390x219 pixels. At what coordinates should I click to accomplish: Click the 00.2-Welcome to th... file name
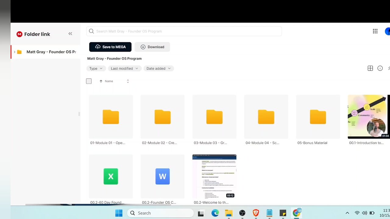click(211, 202)
